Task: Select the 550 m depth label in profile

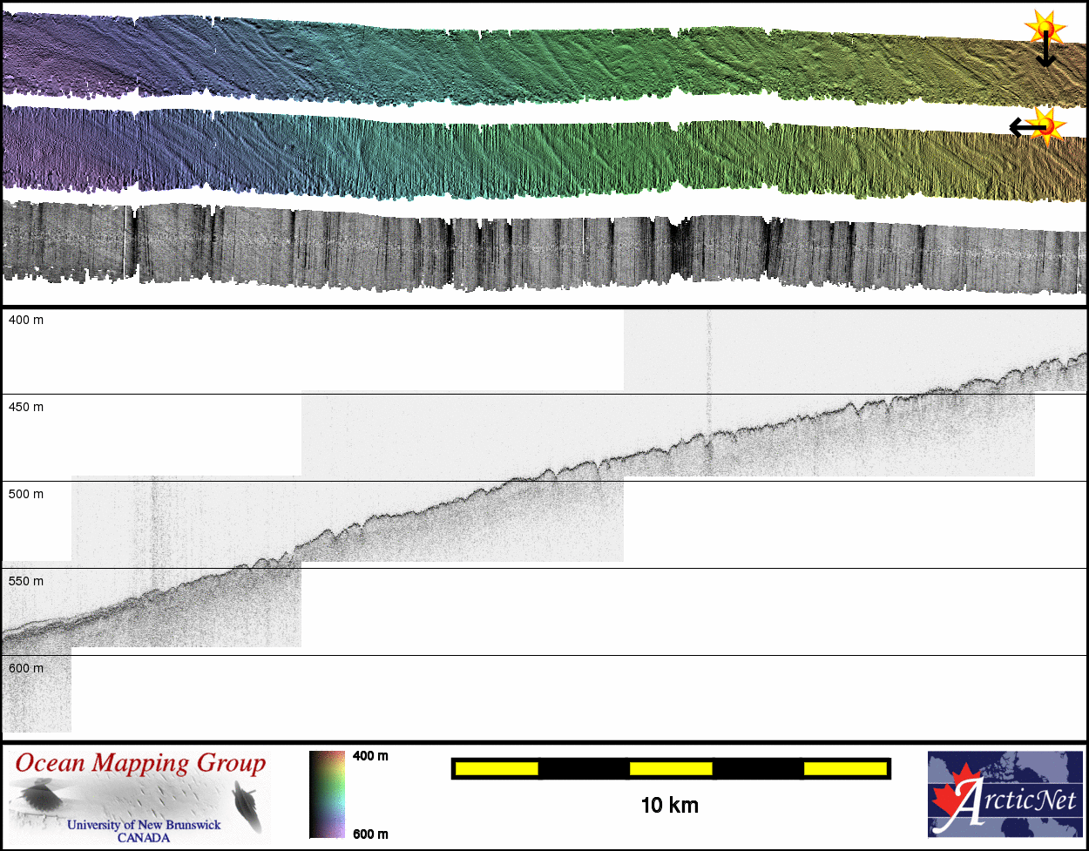Action: [26, 581]
